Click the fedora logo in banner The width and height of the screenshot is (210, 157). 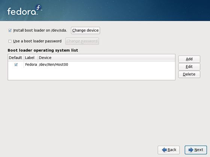click(x=24, y=10)
